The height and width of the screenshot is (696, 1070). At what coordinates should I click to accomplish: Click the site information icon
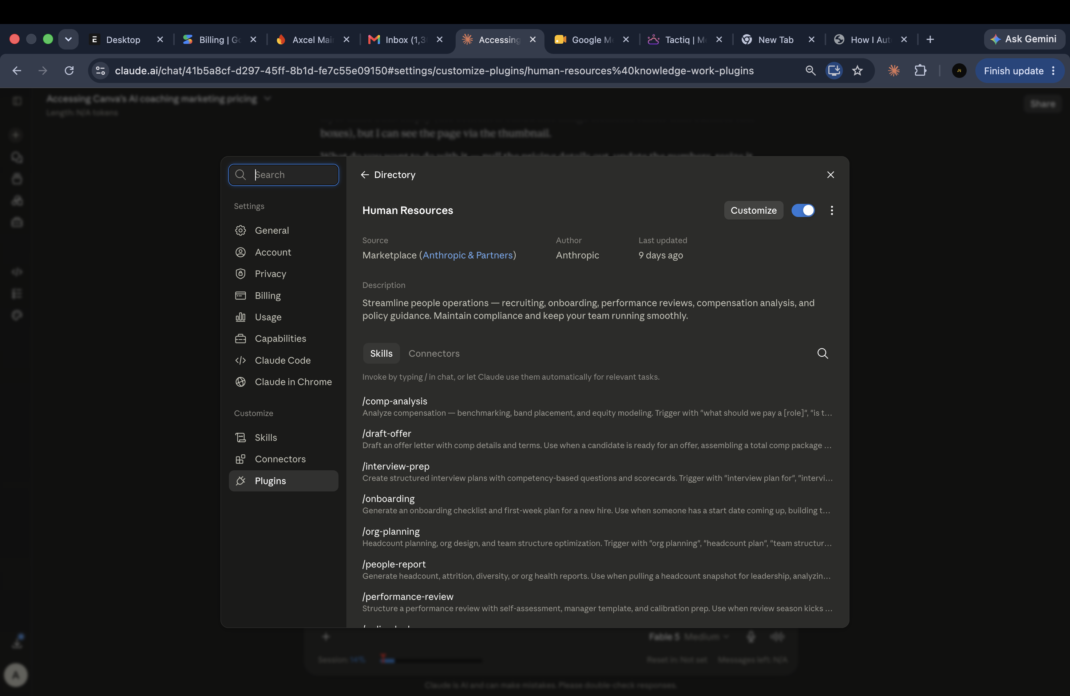point(101,71)
